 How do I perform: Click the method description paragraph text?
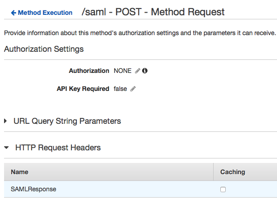[x=139, y=33]
